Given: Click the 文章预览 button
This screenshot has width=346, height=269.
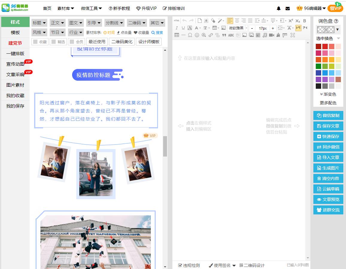Looking at the screenshot, I should pyautogui.click(x=328, y=199).
